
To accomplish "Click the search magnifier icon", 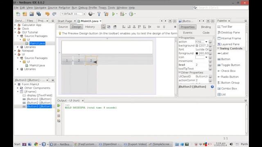I will (x=195, y=8).
